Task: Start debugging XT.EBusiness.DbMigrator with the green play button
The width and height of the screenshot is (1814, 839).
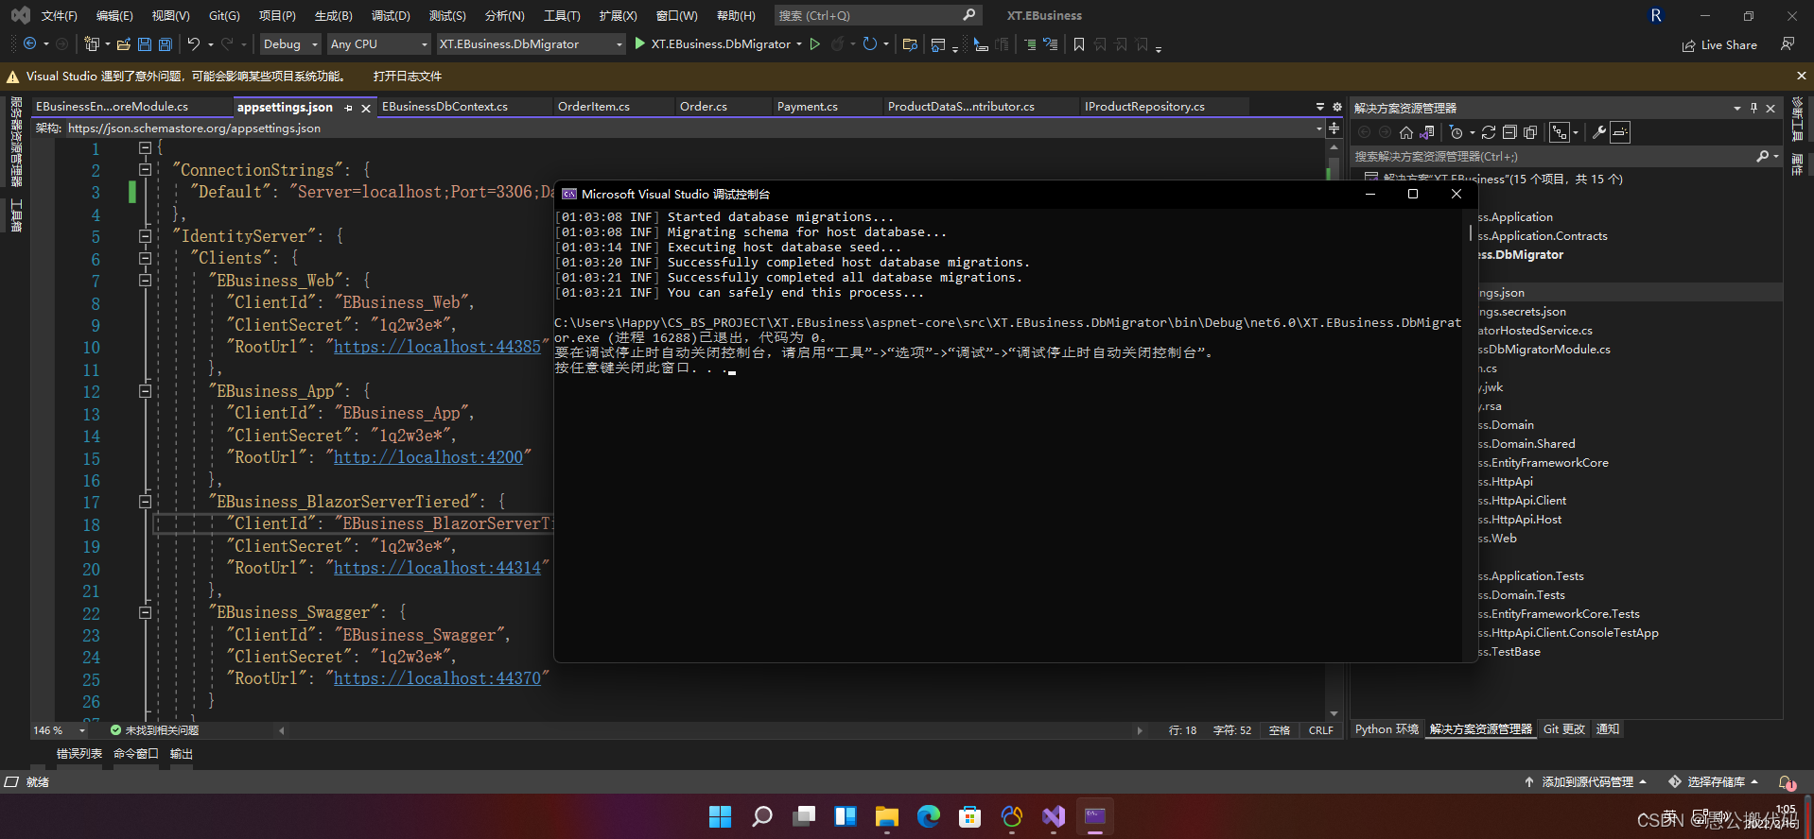Action: click(x=640, y=44)
